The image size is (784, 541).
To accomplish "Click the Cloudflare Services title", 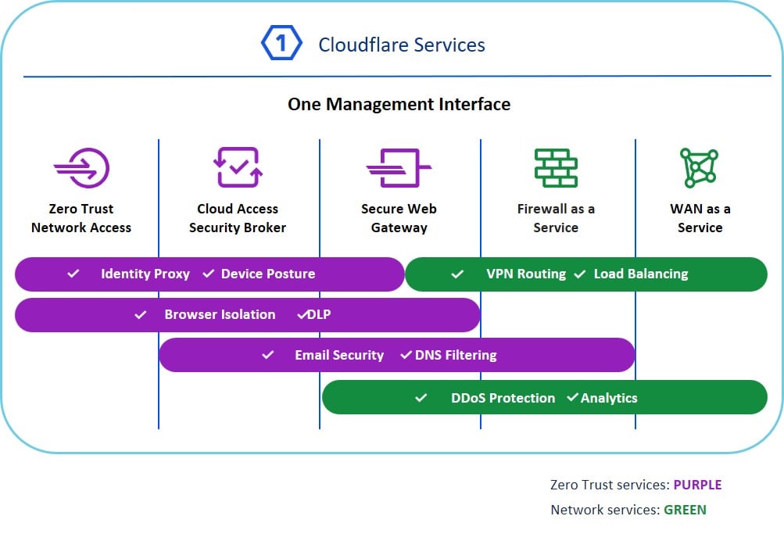I will (402, 45).
